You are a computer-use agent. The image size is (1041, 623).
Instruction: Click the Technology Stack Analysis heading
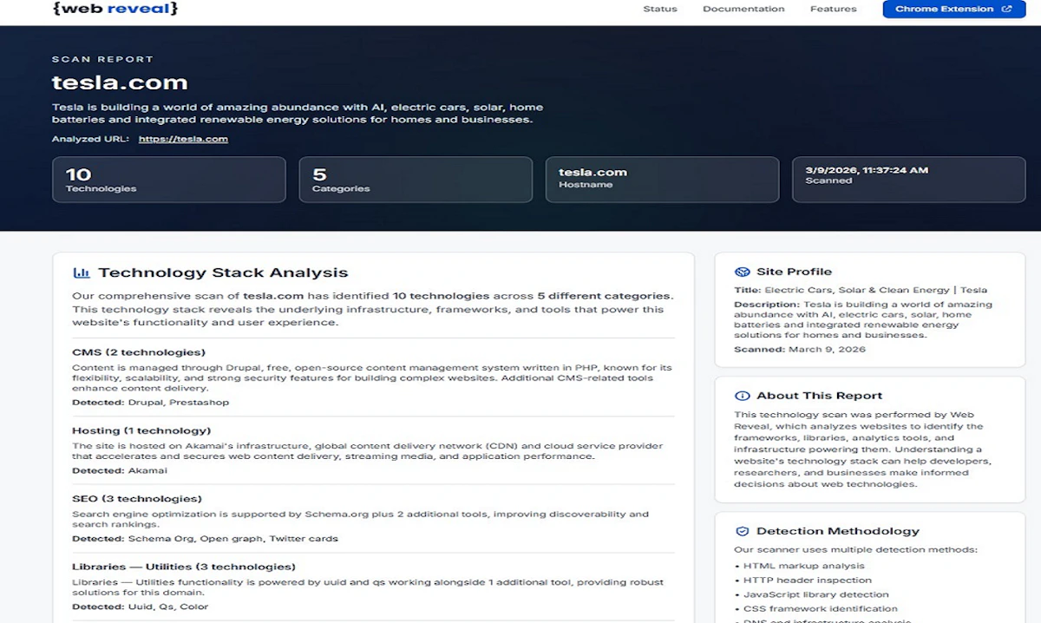point(223,272)
